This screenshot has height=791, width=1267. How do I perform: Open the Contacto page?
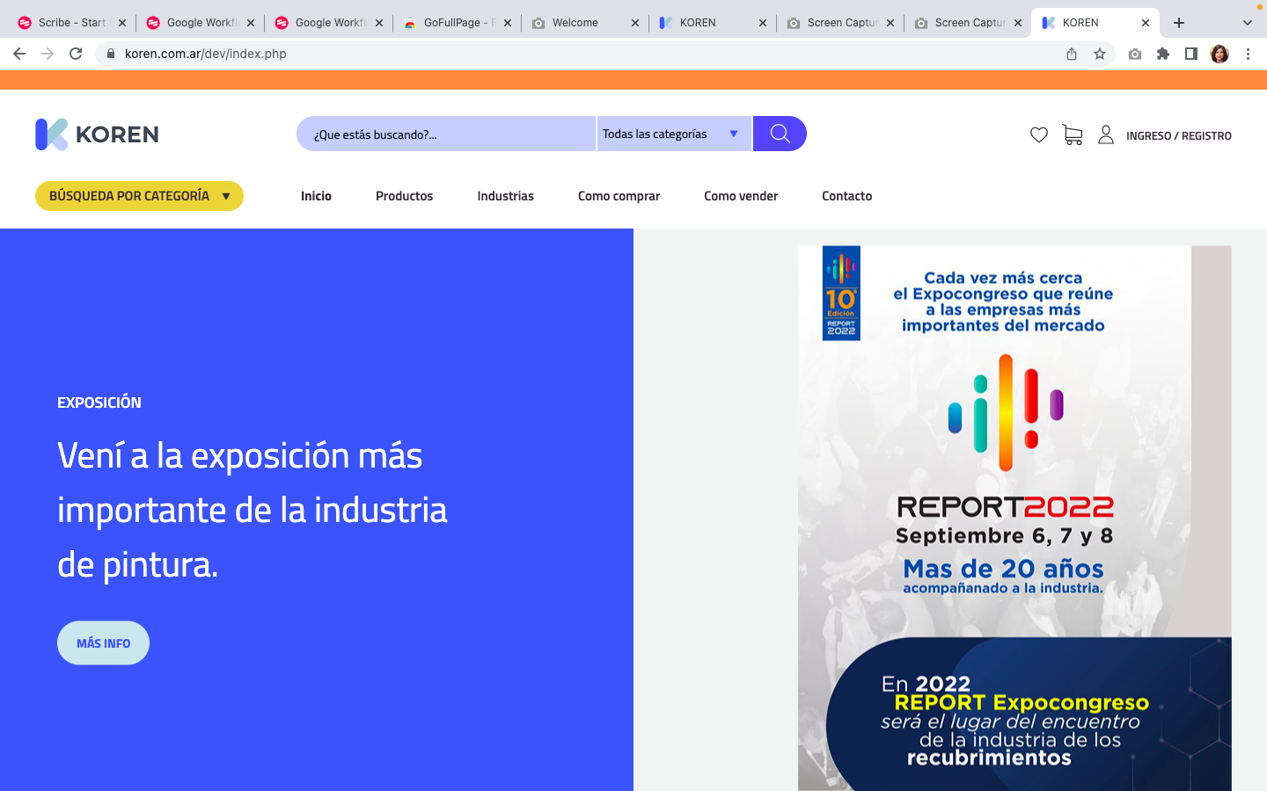click(846, 196)
